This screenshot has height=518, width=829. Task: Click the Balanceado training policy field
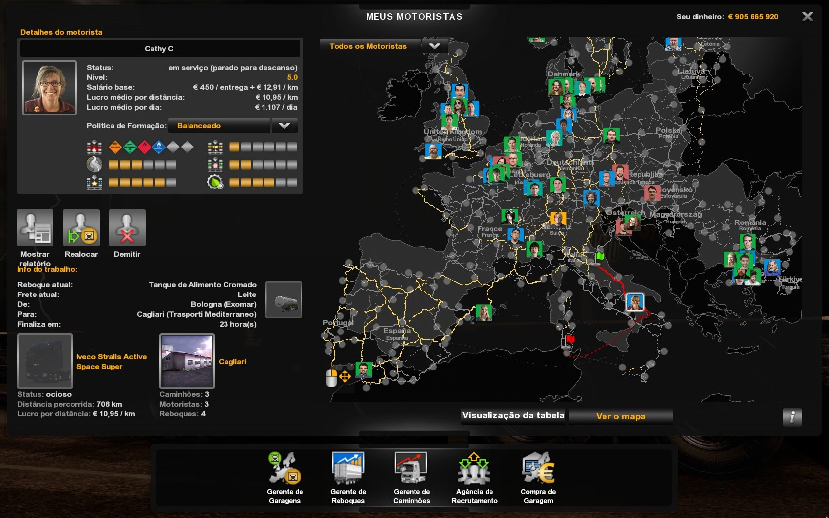pyautogui.click(x=219, y=126)
